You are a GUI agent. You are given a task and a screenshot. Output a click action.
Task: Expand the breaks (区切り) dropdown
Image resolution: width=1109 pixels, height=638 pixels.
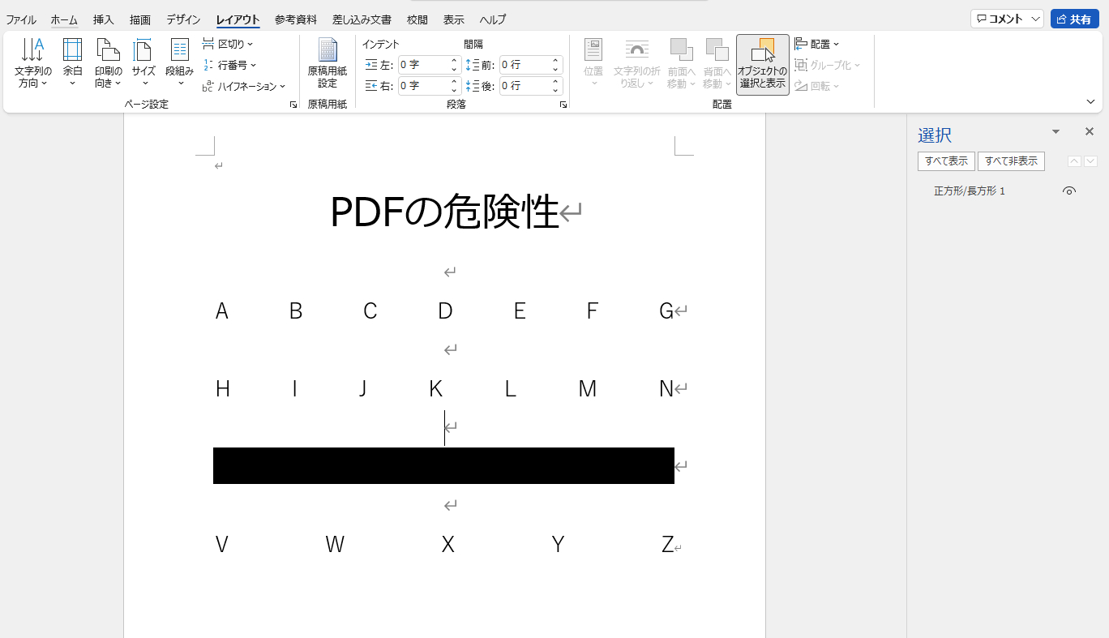[228, 44]
